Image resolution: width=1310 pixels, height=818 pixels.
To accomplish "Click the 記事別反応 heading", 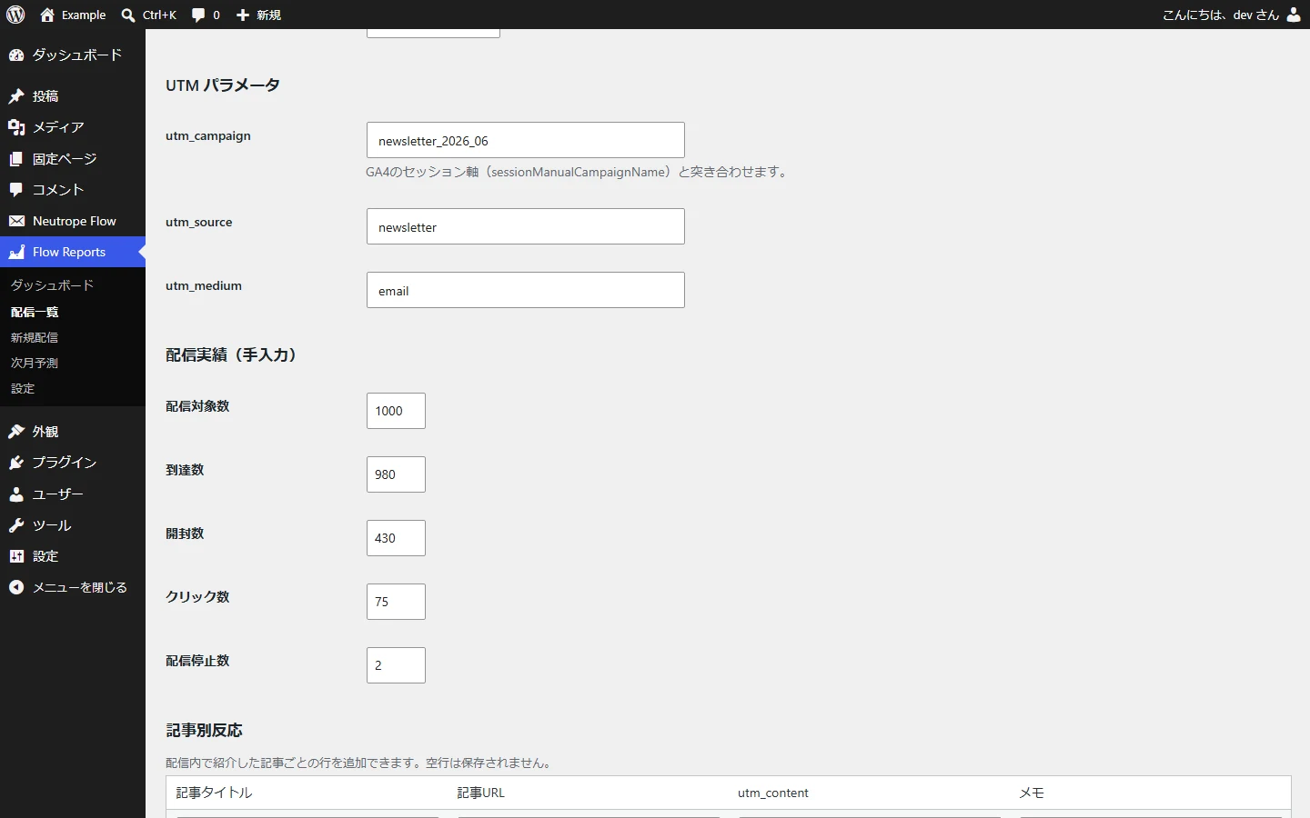I will tap(205, 731).
